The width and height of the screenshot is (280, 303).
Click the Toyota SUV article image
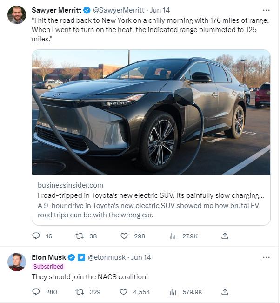pos(151,112)
